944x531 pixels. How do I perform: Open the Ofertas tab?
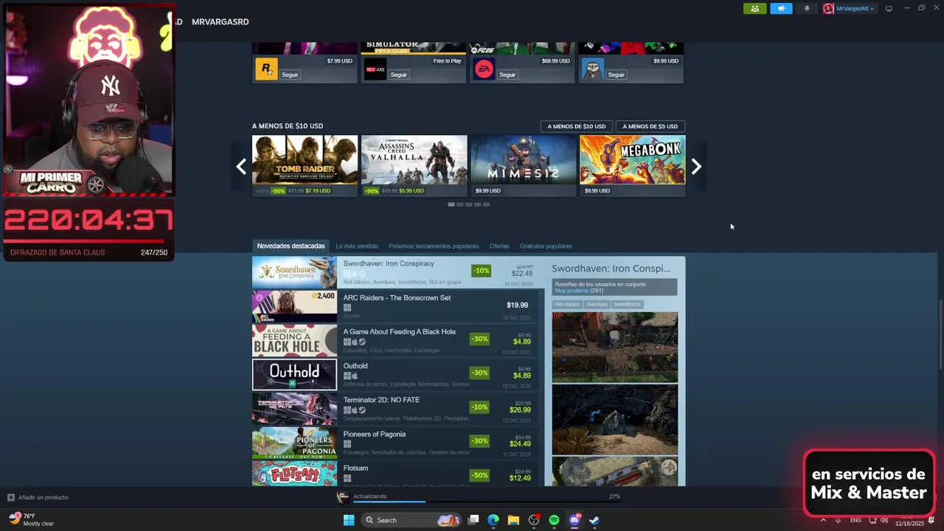[499, 246]
